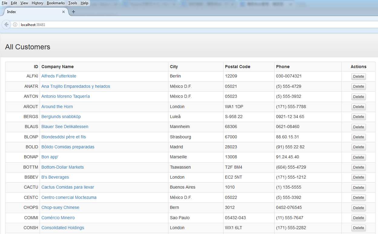Open Centro comercial Moctezuma link
This screenshot has width=378, height=234.
pos(69,197)
